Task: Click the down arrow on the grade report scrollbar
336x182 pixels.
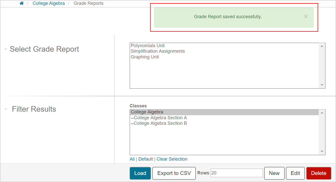Action: [x=322, y=85]
